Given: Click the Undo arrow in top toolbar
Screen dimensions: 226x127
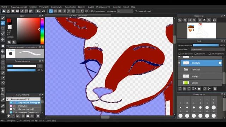Looking at the screenshot, I should click(38, 11).
